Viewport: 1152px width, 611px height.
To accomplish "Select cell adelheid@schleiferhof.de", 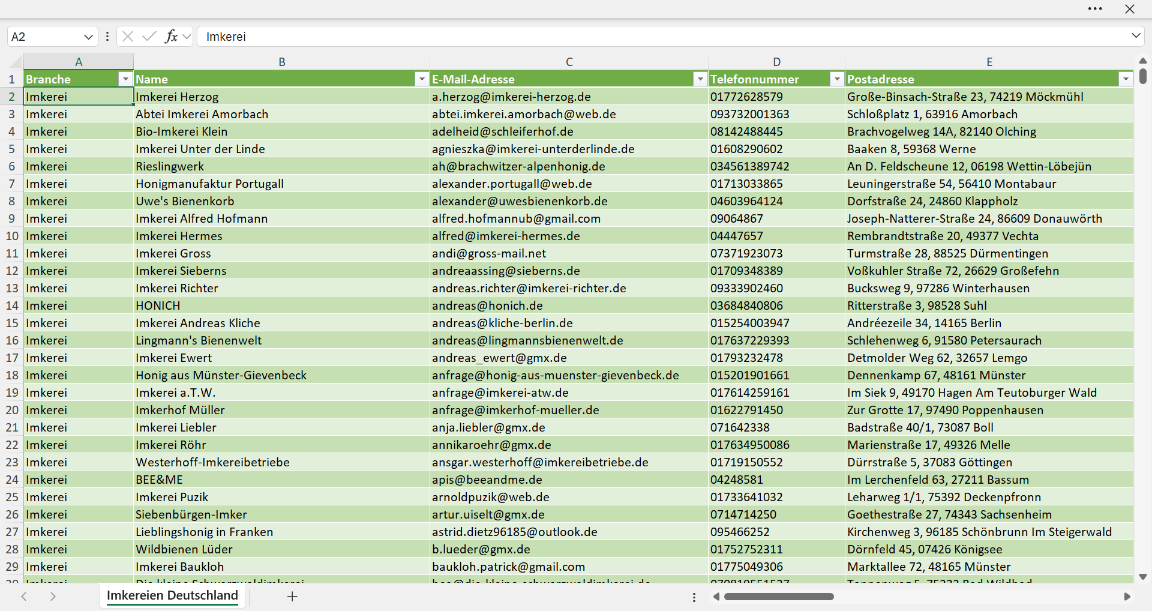I will tap(569, 131).
